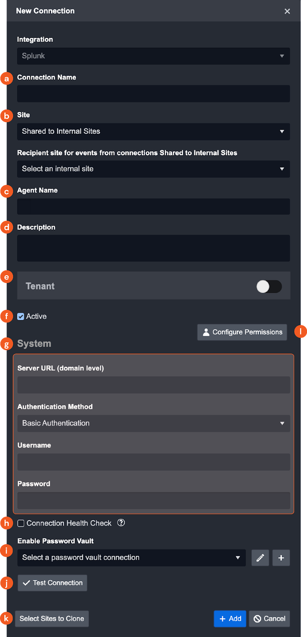Expand the Authentication Method dropdown
Image resolution: width=307 pixels, height=637 pixels.
pos(154,423)
